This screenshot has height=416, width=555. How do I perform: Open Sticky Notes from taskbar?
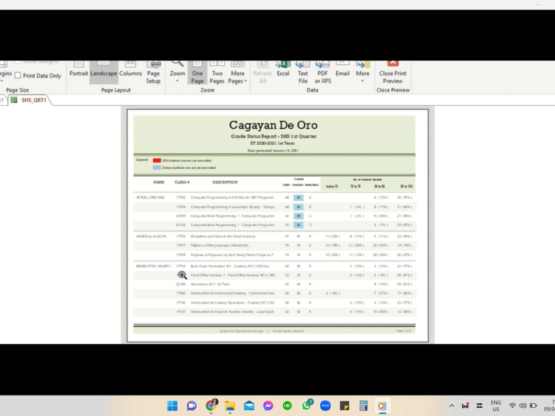[x=345, y=406]
